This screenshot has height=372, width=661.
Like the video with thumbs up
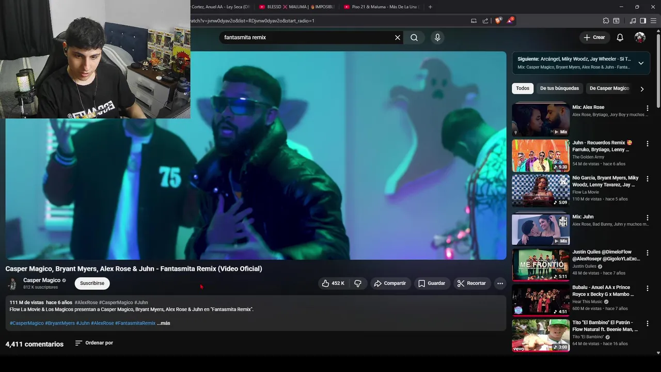pyautogui.click(x=333, y=283)
